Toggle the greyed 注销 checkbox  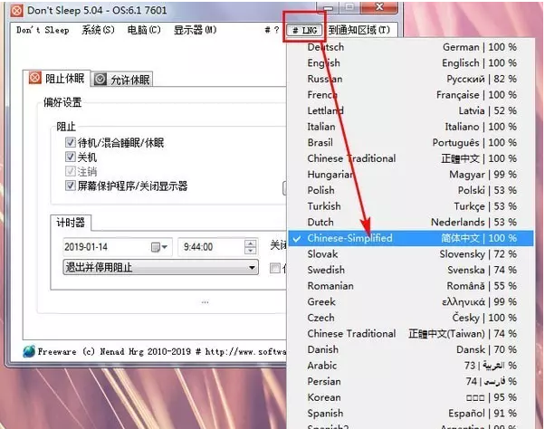coord(71,171)
